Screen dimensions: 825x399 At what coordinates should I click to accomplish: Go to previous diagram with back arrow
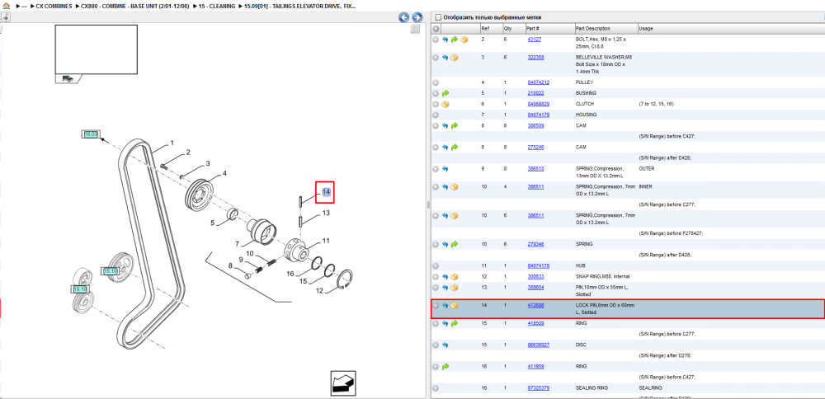pyautogui.click(x=404, y=17)
